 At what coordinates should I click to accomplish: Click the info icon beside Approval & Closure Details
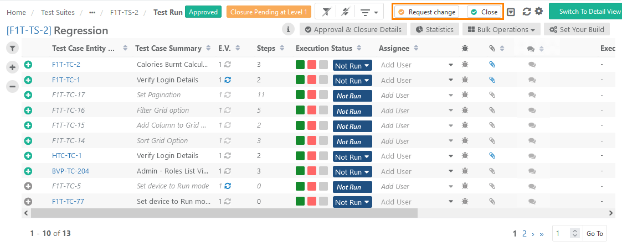click(x=288, y=29)
